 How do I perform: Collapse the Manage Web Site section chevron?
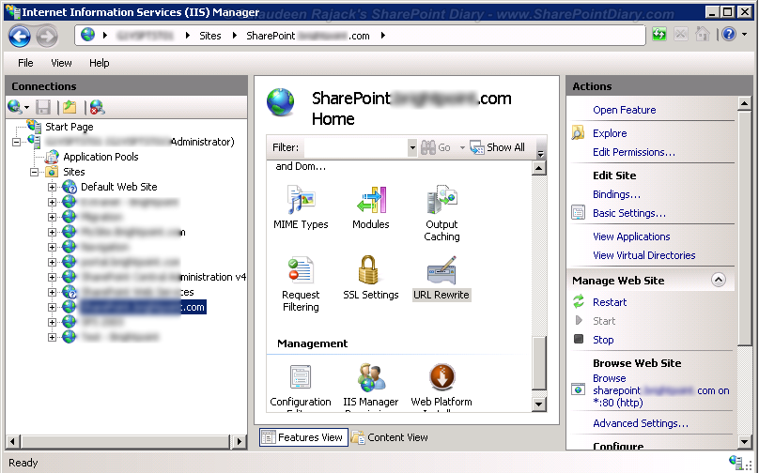(719, 280)
